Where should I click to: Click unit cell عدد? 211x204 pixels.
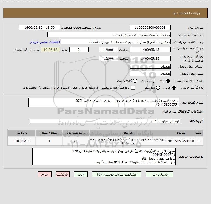[76, 141]
